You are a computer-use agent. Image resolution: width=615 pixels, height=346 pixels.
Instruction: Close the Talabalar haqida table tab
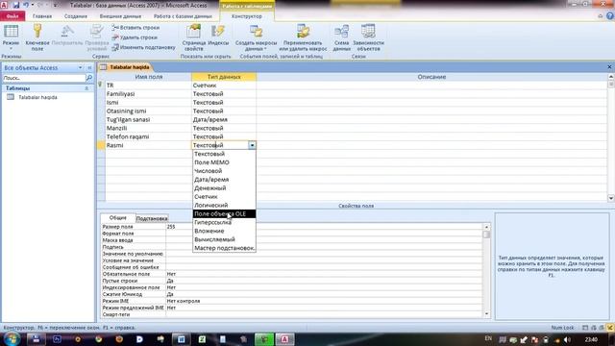click(x=609, y=67)
